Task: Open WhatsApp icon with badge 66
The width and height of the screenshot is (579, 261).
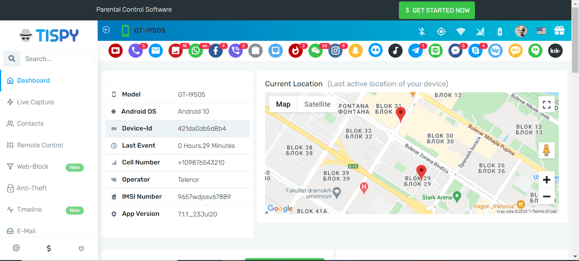Action: 195,51
